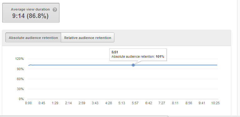Click the 9:14 (86.8%) duration value

[x=30, y=16]
